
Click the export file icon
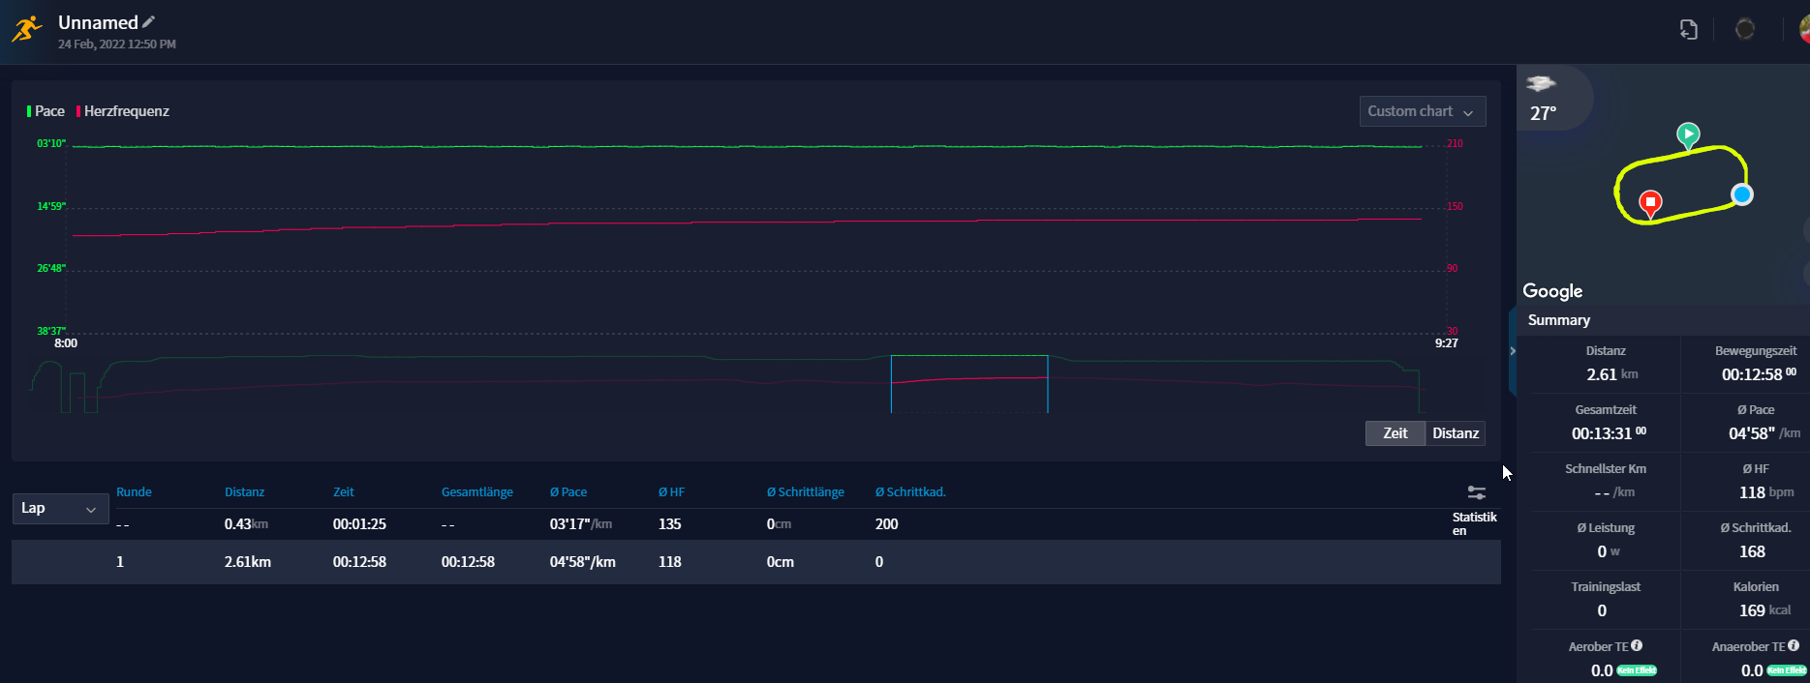click(1688, 30)
